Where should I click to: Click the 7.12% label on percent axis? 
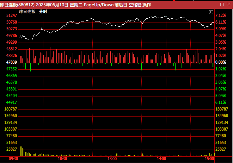pos(221,16)
